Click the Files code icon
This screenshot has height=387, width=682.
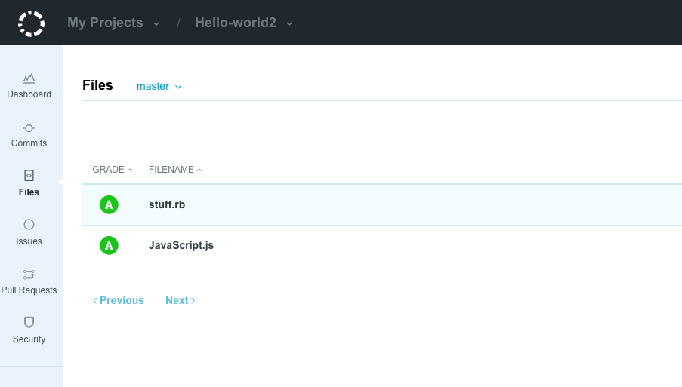(29, 176)
